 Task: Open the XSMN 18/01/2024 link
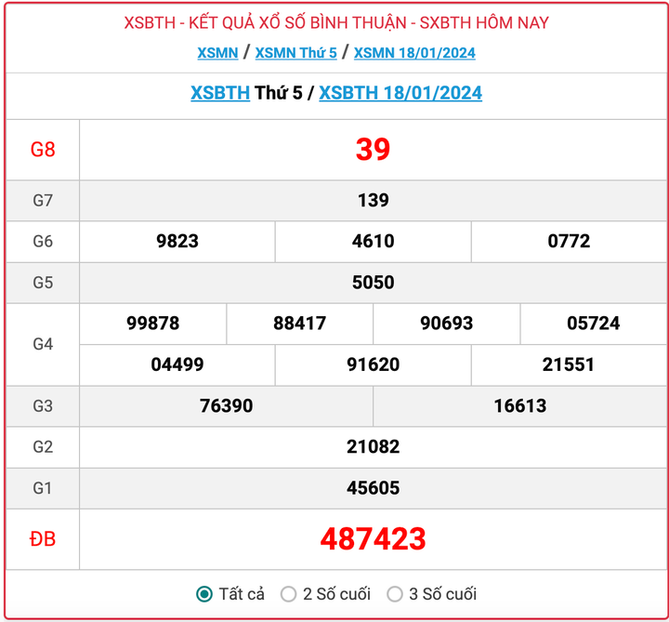tap(414, 53)
